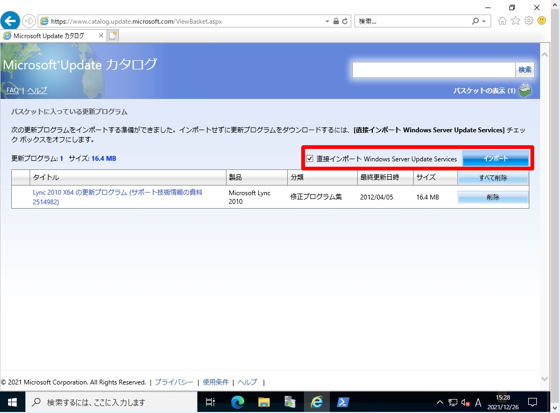
Task: Click the page scrollbar down arrow
Action: (544, 379)
